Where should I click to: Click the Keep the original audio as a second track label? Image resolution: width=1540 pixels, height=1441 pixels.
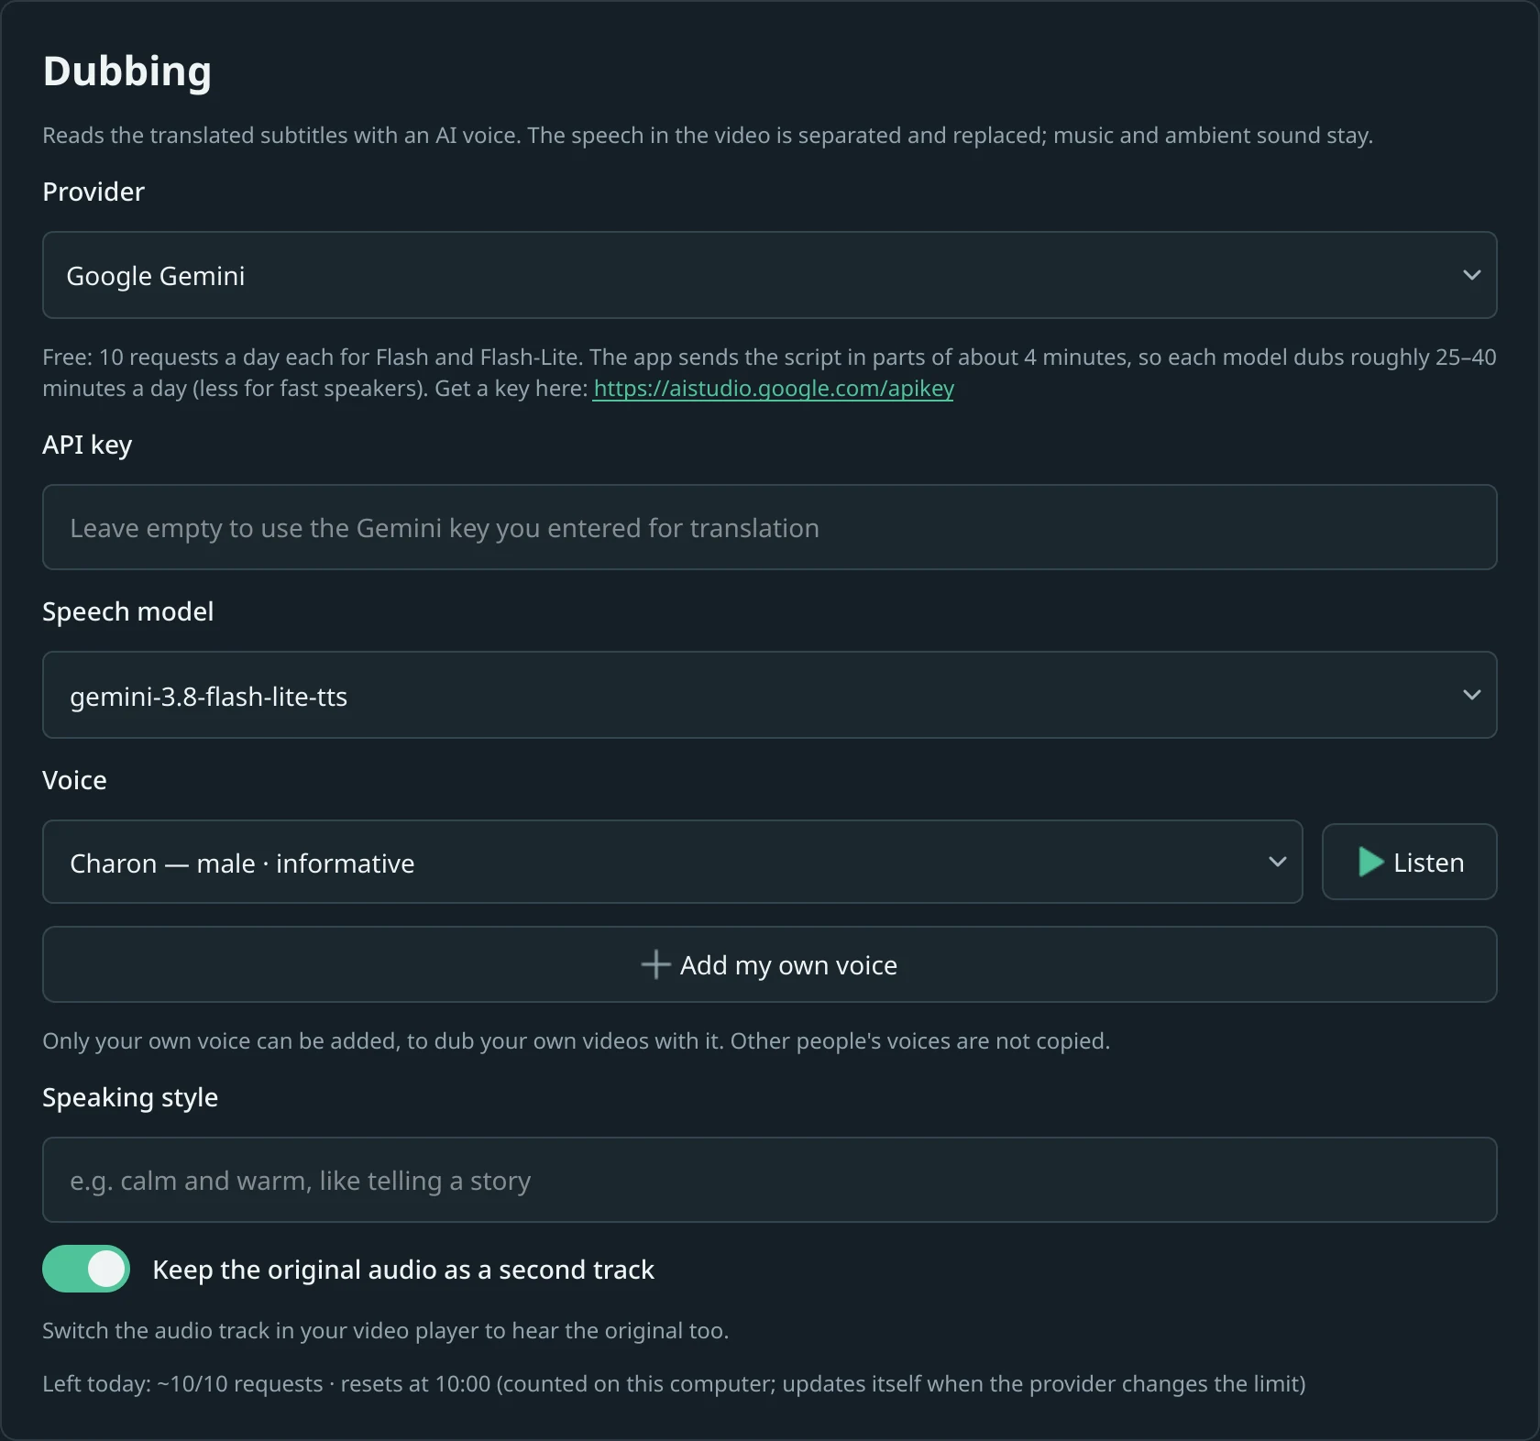point(403,1270)
